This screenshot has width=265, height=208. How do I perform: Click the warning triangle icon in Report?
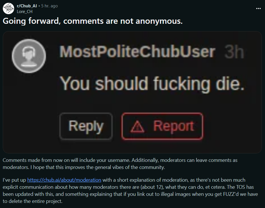pos(137,126)
